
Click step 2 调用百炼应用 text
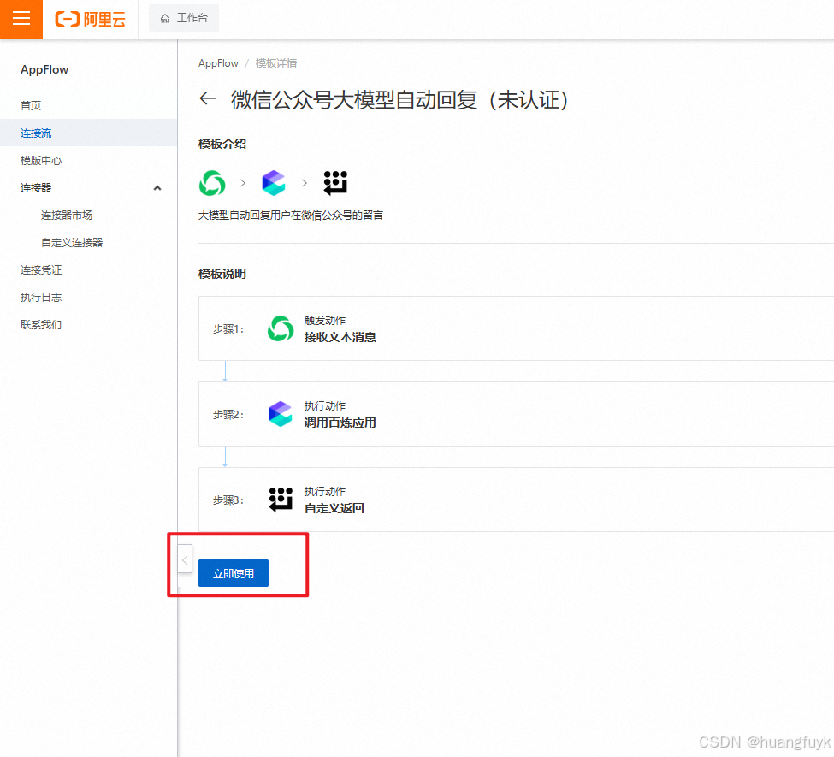pyautogui.click(x=340, y=423)
